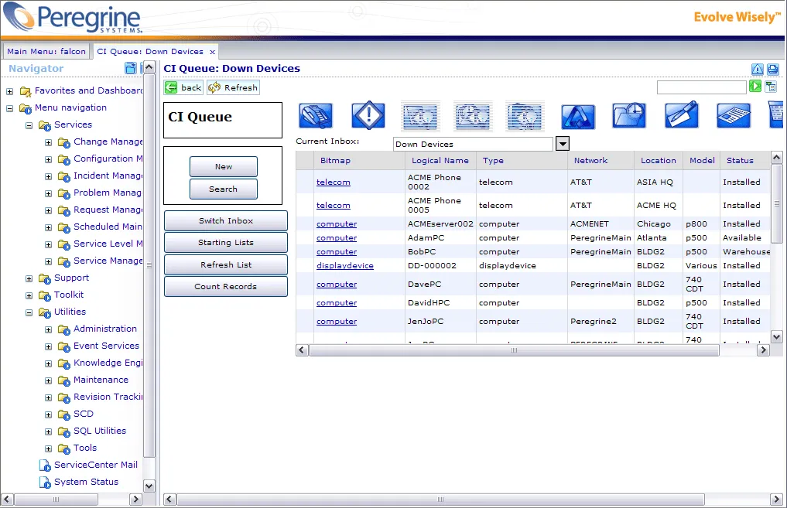Open the telephone call icon in toolbar
Image resolution: width=787 pixels, height=508 pixels.
[x=316, y=116]
